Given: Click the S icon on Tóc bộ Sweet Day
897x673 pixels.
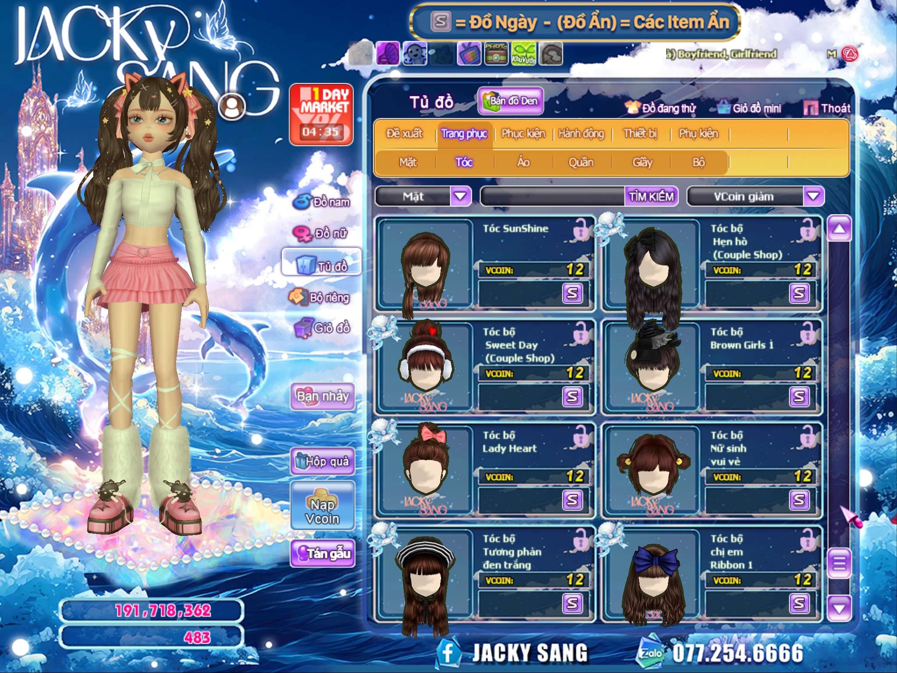Looking at the screenshot, I should 572,397.
